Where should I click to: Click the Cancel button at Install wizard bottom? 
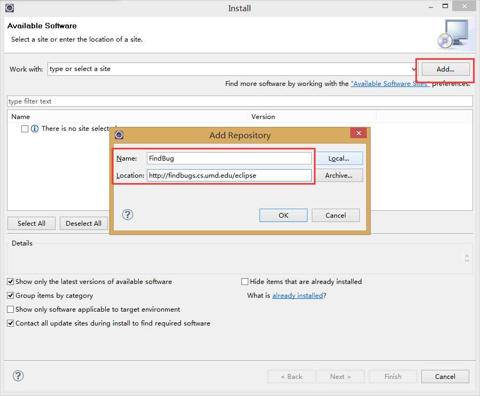point(445,376)
